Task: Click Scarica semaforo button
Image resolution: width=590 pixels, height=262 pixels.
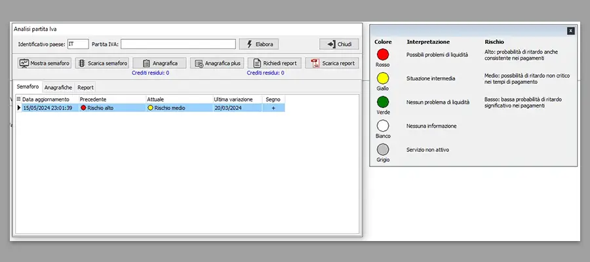Action: pos(102,63)
